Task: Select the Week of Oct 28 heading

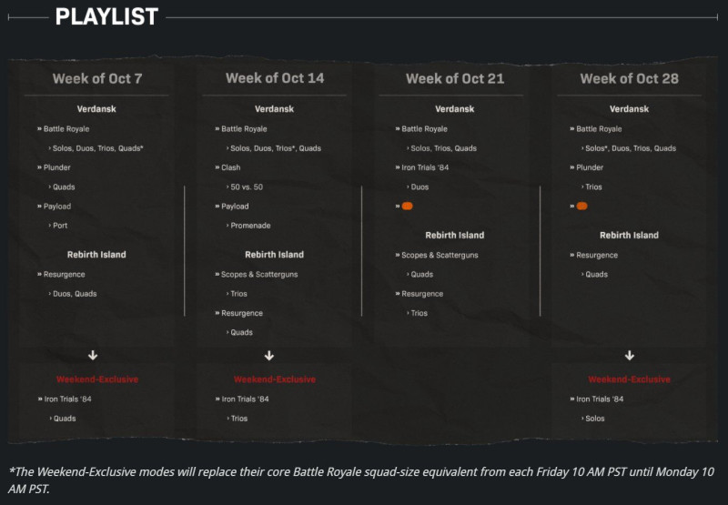Action: point(629,78)
